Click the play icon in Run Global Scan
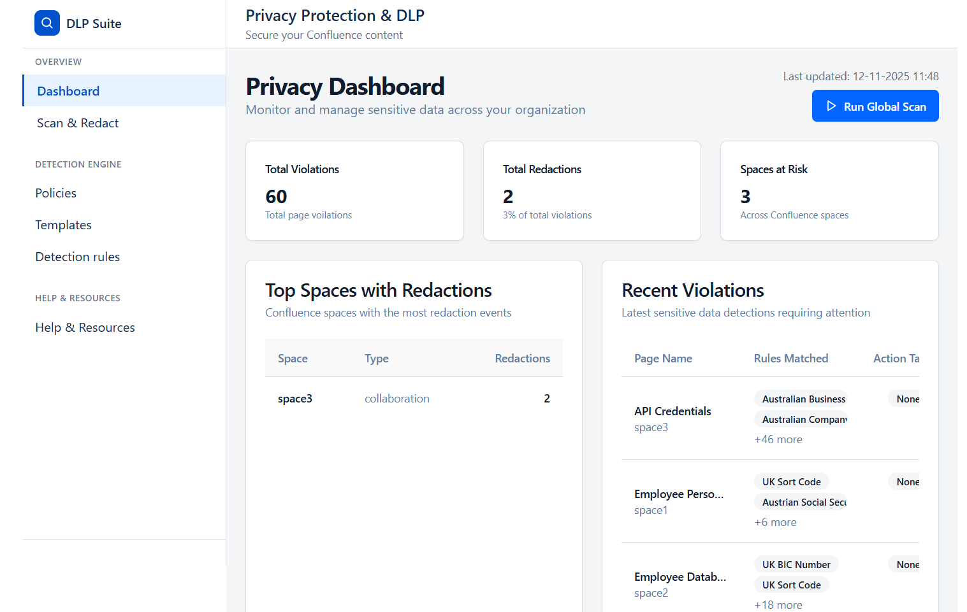 point(831,106)
